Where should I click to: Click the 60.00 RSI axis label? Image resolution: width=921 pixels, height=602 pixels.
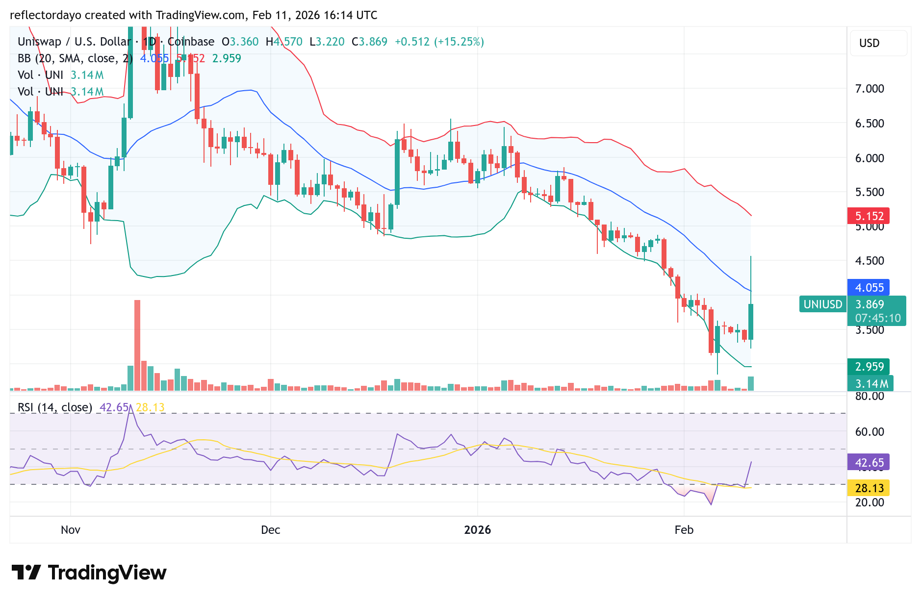tap(870, 432)
